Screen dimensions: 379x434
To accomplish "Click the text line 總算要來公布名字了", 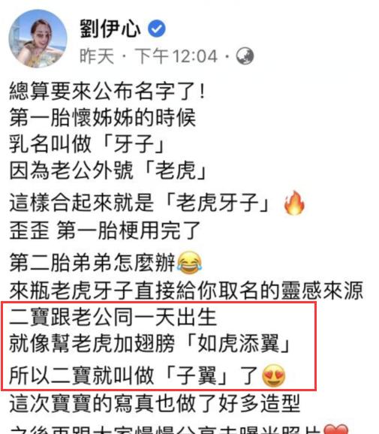I will pos(107,91).
